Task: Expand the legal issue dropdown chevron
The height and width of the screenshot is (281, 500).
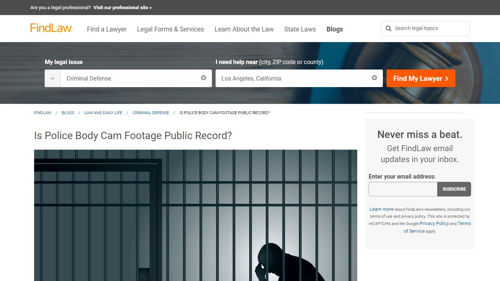Action: 53,78
